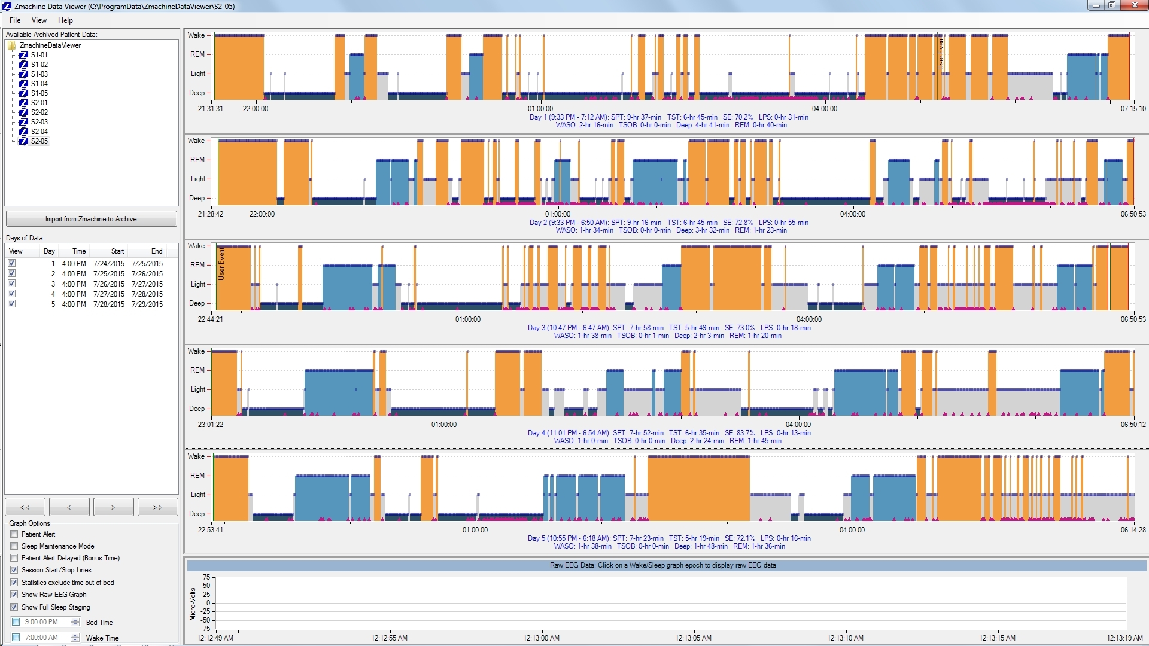Click the Wake Time spinner arrows

(75, 638)
